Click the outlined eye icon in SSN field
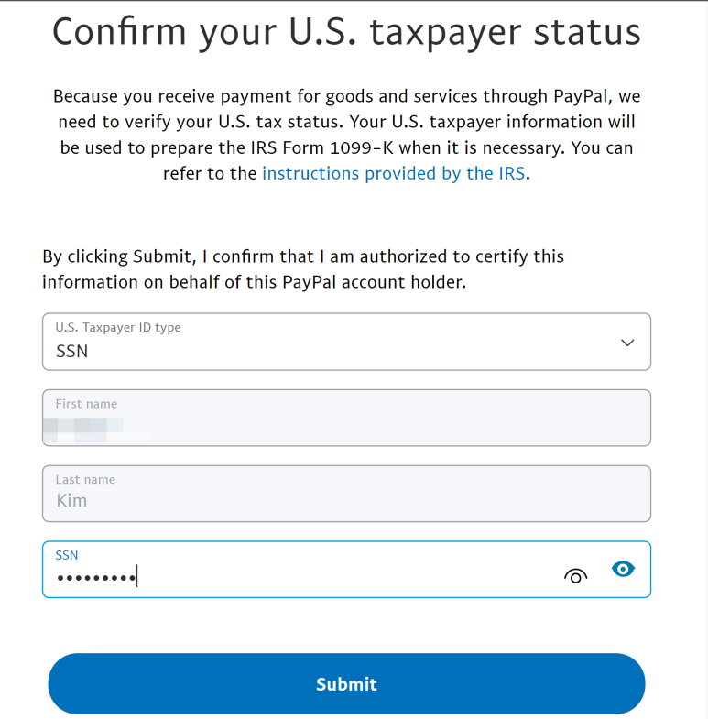This screenshot has height=719, width=708. tap(575, 575)
